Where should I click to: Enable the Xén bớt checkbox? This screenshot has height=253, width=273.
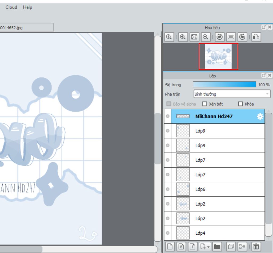(x=205, y=104)
